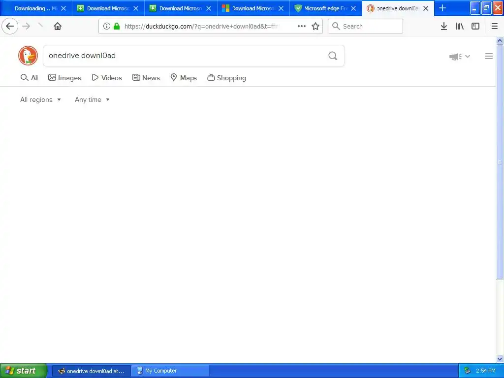The height and width of the screenshot is (378, 504).
Task: Toggle the sidebar view icon
Action: click(475, 27)
